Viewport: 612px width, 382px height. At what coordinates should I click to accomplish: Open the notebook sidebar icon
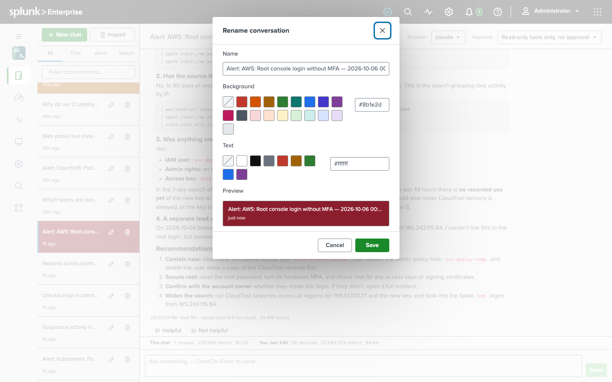[x=19, y=76]
